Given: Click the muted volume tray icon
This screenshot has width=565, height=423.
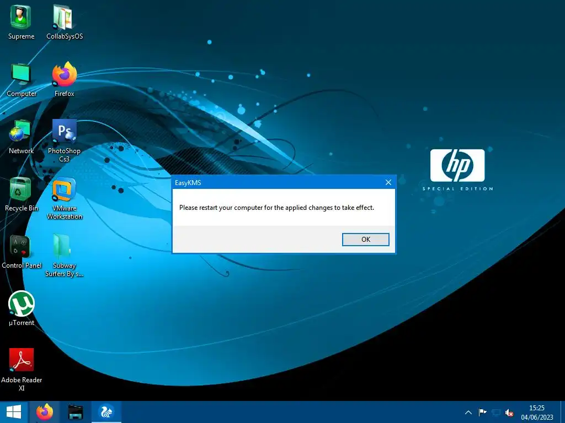Looking at the screenshot, I should 509,413.
